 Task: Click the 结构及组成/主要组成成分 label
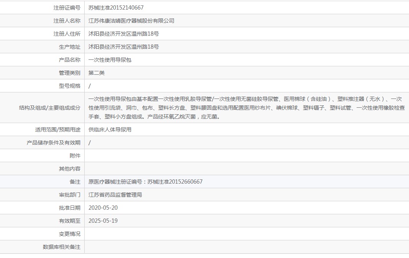click(x=49, y=108)
